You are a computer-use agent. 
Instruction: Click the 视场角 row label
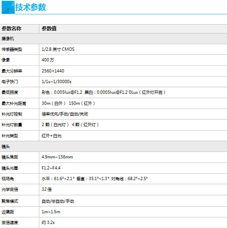8,178
